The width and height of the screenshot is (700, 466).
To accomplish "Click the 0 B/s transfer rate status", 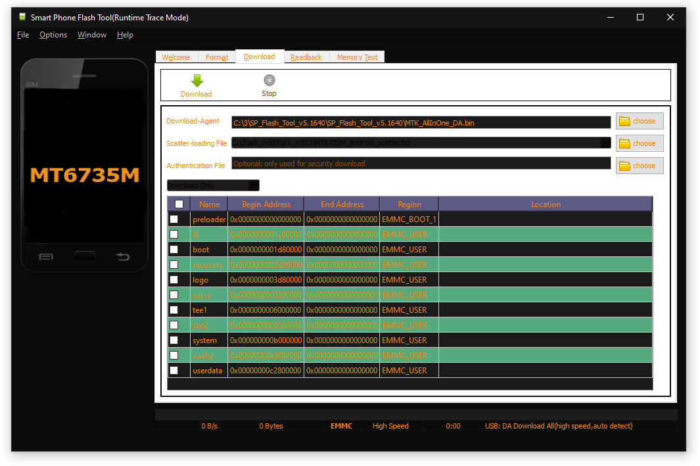I will (210, 426).
